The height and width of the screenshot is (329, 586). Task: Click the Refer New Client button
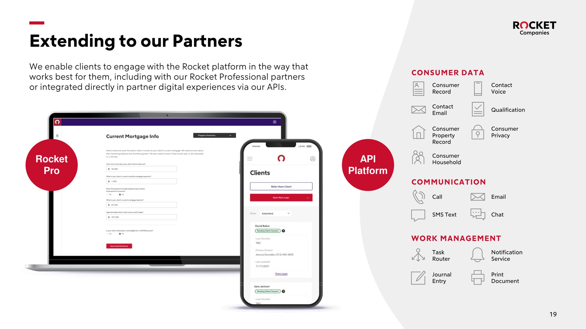click(x=281, y=186)
